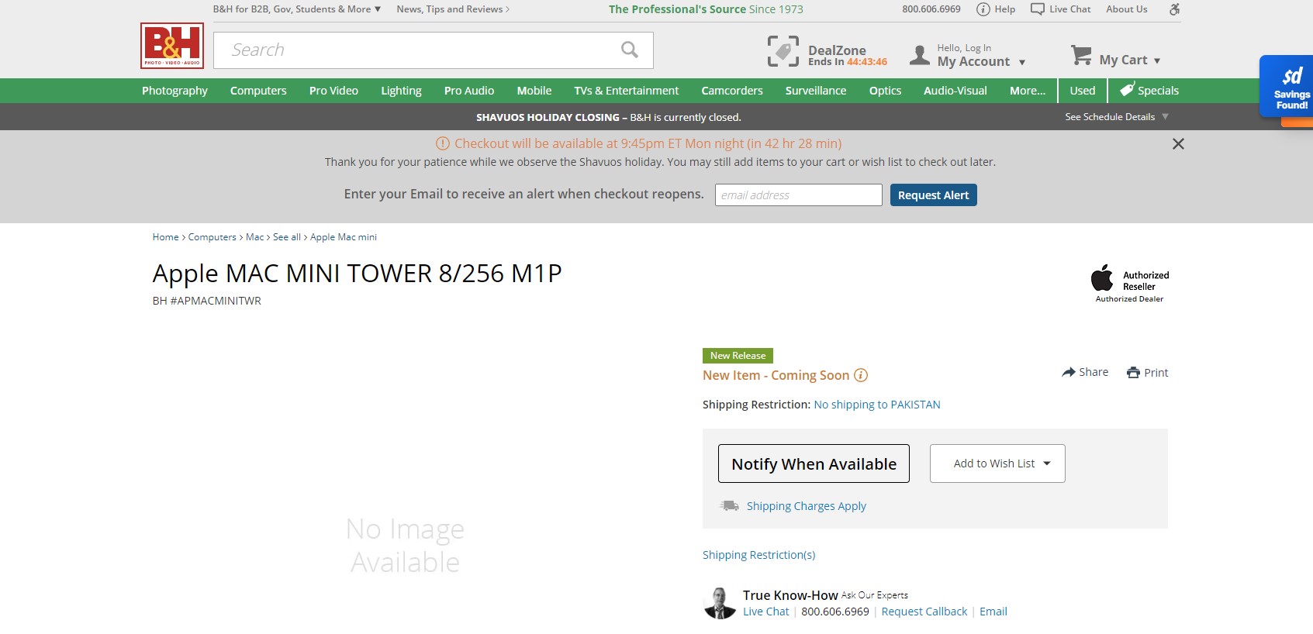Open the Surveillance menu
Screen dimensions: 1313x634
pos(816,91)
